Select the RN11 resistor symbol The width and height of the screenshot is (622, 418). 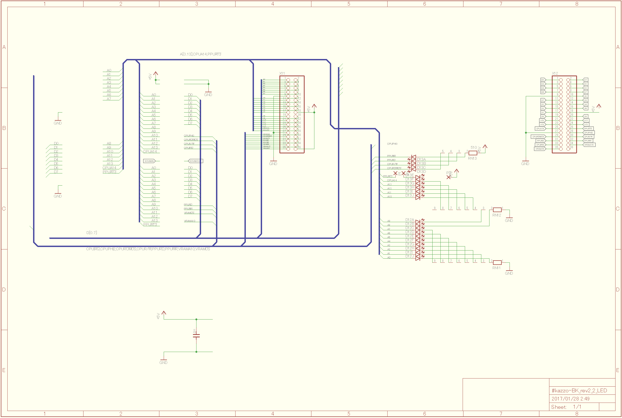(x=497, y=262)
